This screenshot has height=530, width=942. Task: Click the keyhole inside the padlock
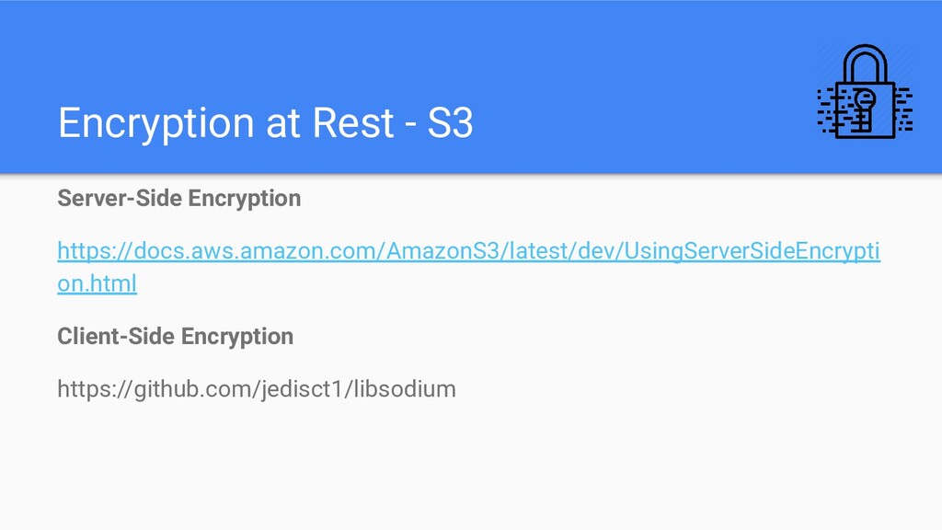point(865,109)
